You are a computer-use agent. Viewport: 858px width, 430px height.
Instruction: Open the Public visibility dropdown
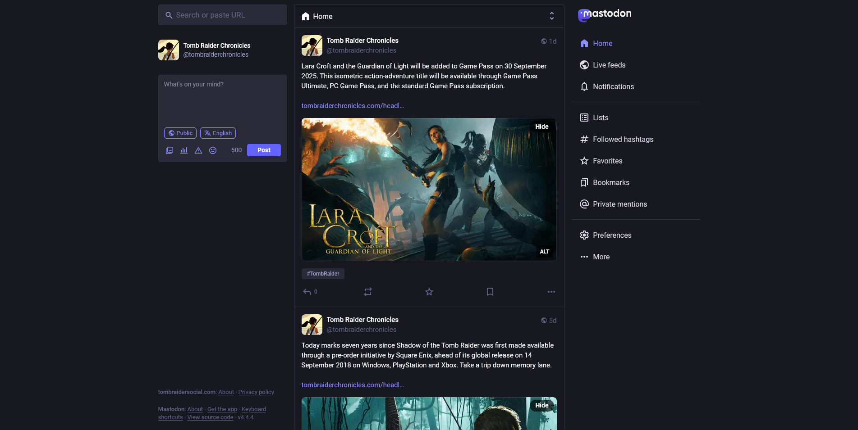point(180,133)
